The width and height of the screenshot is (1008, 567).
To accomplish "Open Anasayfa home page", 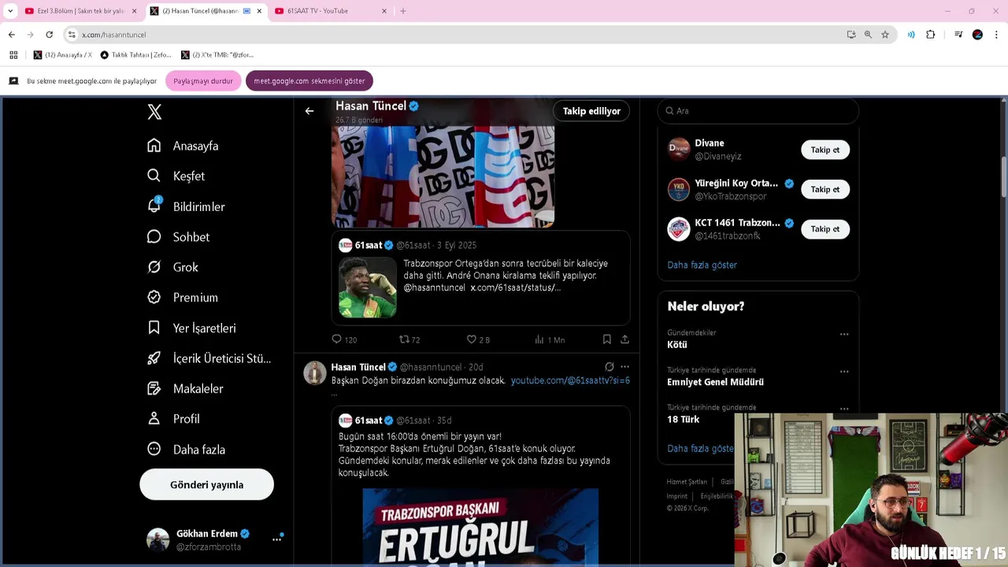I will pos(183,146).
